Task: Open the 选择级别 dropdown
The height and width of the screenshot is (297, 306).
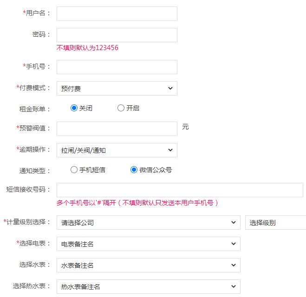Action: click(275, 222)
